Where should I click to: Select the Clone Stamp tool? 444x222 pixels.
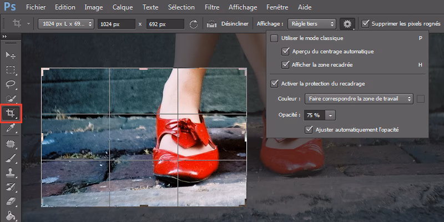[x=11, y=173]
